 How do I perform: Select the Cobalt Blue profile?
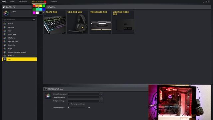[19, 45]
